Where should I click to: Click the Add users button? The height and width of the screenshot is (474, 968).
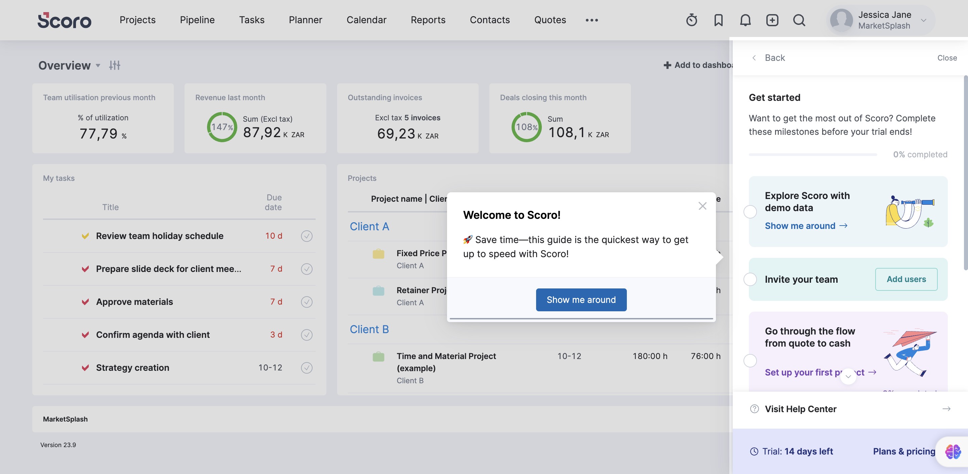pyautogui.click(x=906, y=279)
